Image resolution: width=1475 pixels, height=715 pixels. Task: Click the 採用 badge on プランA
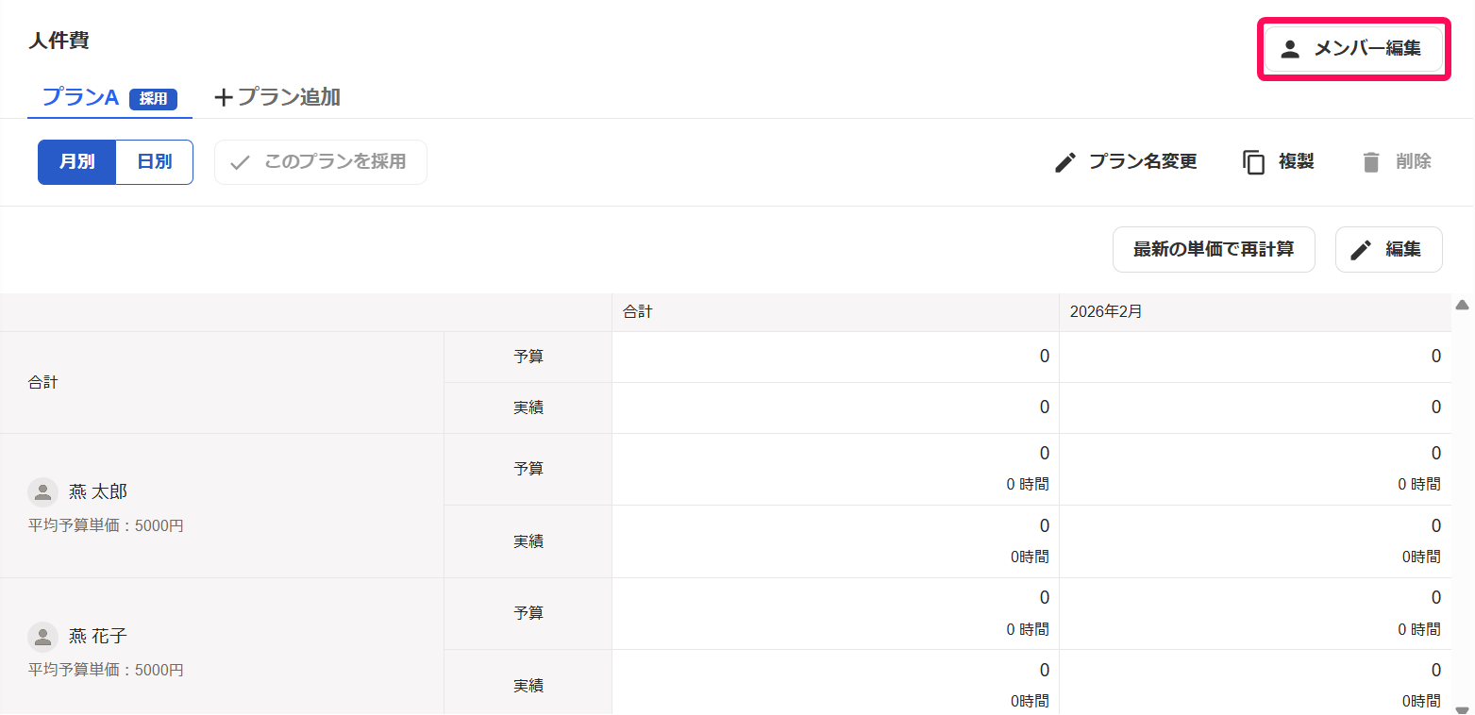154,98
